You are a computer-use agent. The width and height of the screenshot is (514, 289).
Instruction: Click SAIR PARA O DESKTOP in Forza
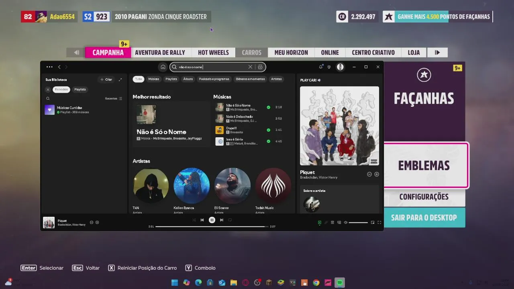coord(424,218)
